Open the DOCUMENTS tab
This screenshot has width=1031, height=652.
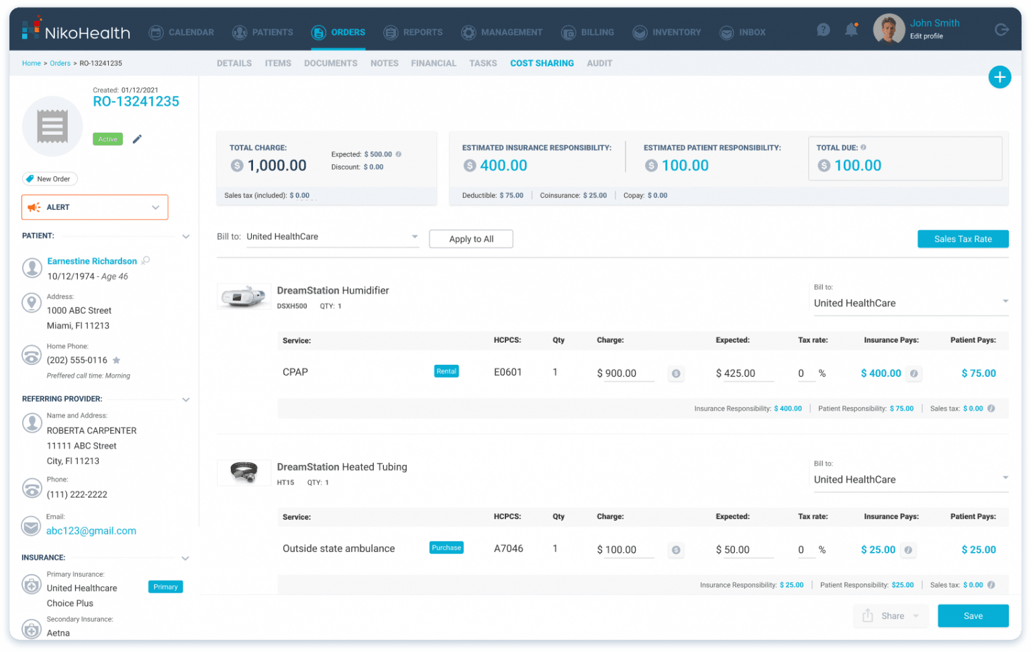click(x=330, y=63)
